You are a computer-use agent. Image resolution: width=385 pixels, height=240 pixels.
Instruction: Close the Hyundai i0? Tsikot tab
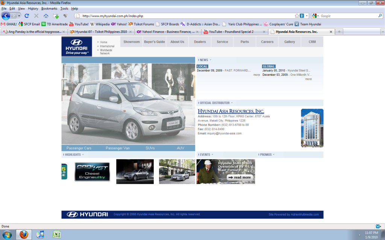pos(130,32)
